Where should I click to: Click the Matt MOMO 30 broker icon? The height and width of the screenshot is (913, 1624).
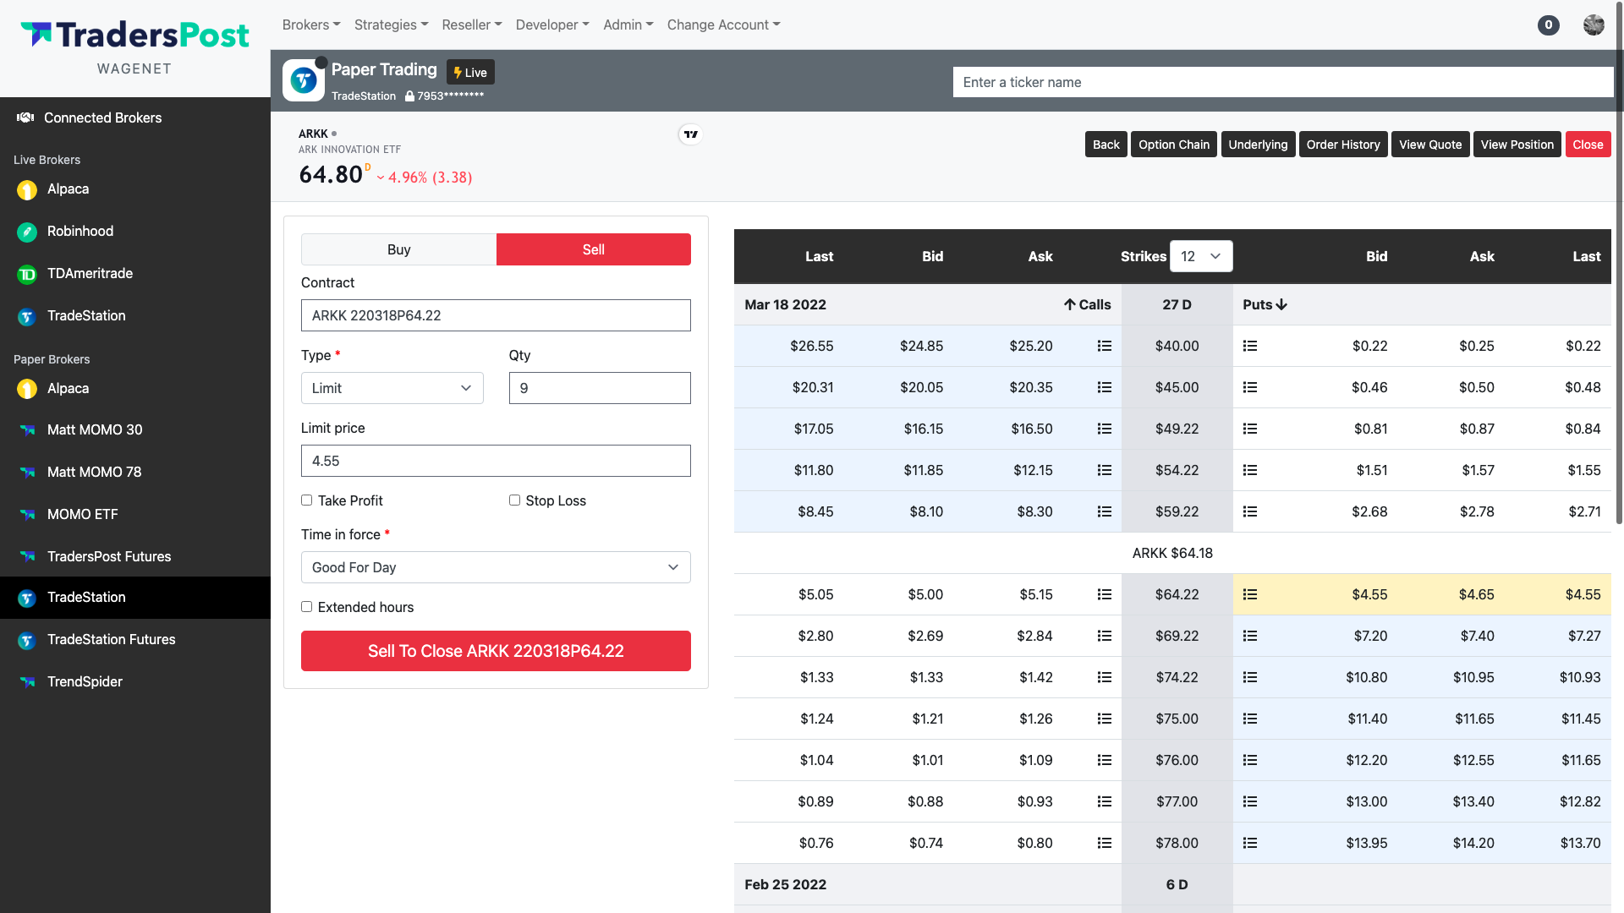[x=27, y=430]
